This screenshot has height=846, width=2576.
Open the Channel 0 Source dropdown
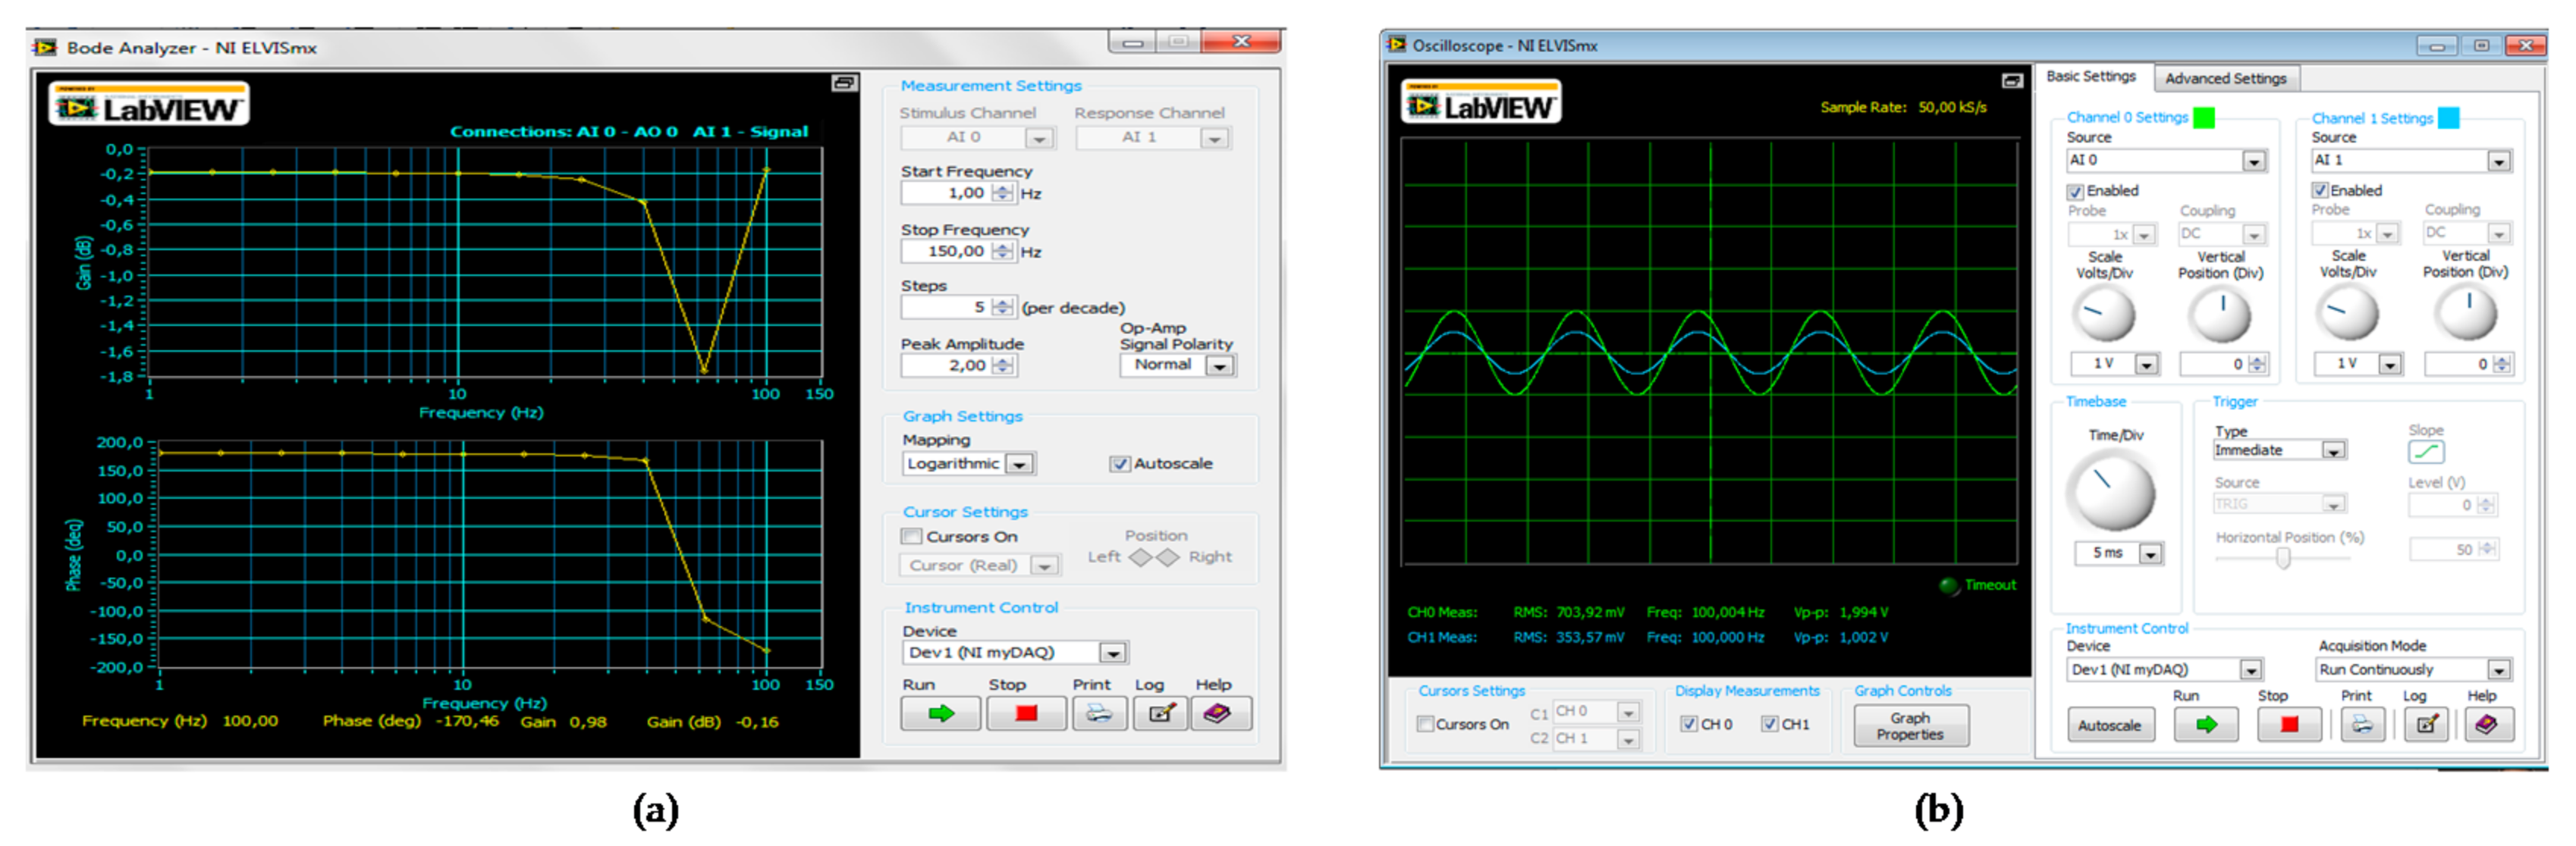[2253, 160]
